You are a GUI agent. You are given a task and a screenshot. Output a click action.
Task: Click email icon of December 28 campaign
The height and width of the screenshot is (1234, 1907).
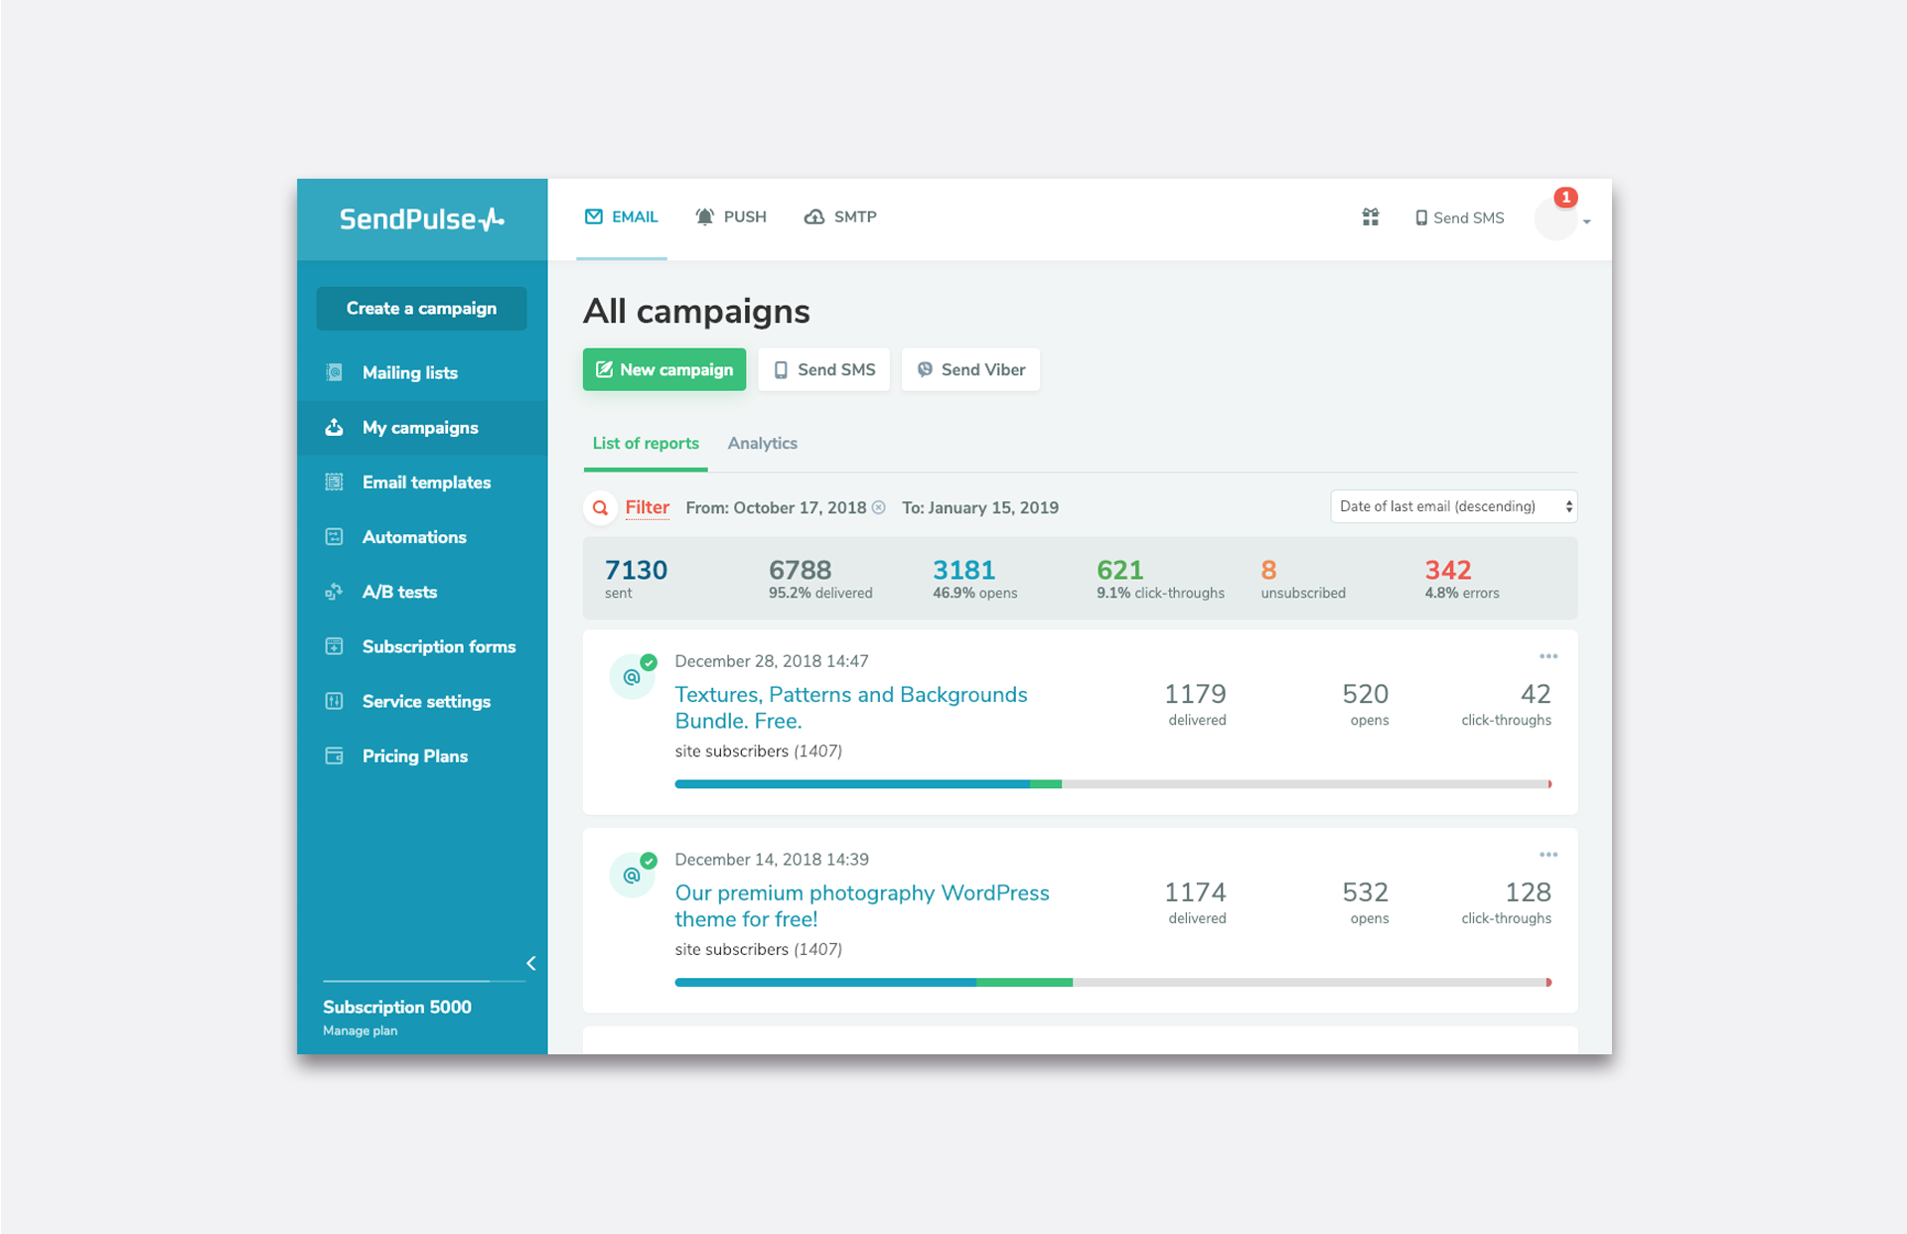click(x=632, y=678)
